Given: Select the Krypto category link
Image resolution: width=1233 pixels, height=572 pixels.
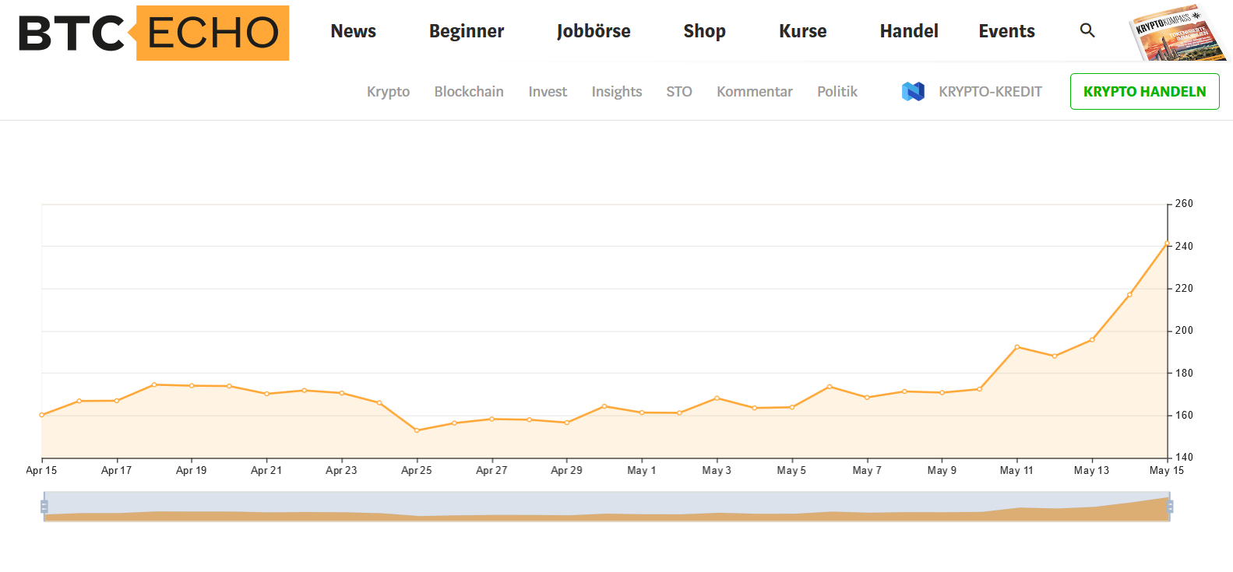Looking at the screenshot, I should click(388, 92).
